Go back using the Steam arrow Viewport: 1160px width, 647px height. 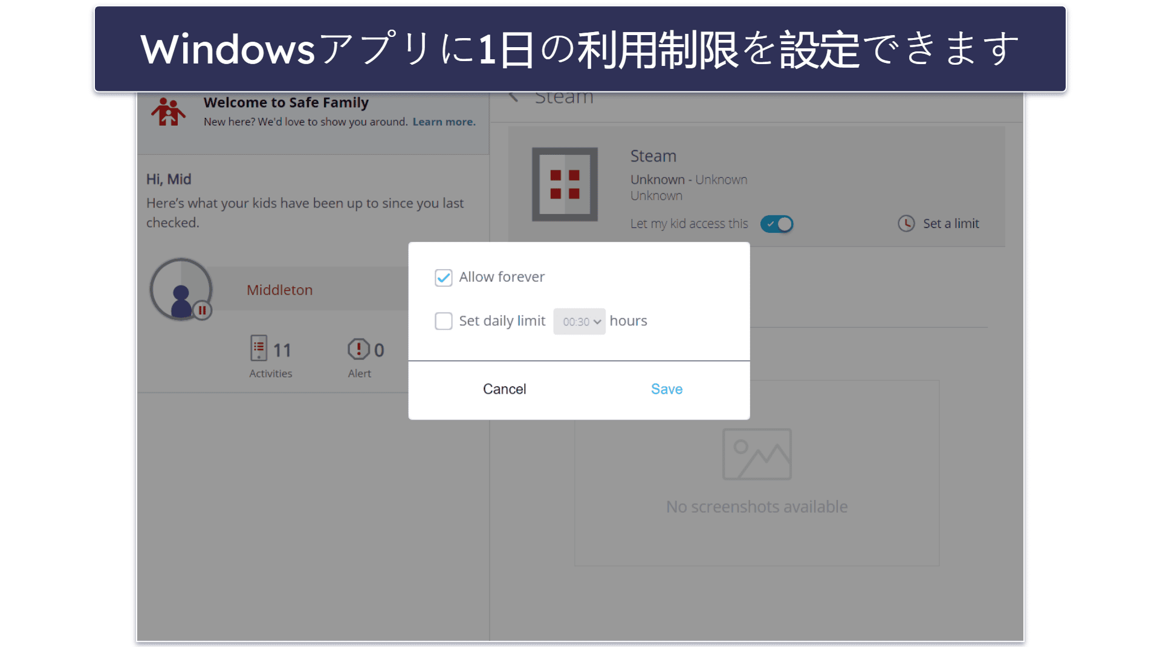point(514,97)
